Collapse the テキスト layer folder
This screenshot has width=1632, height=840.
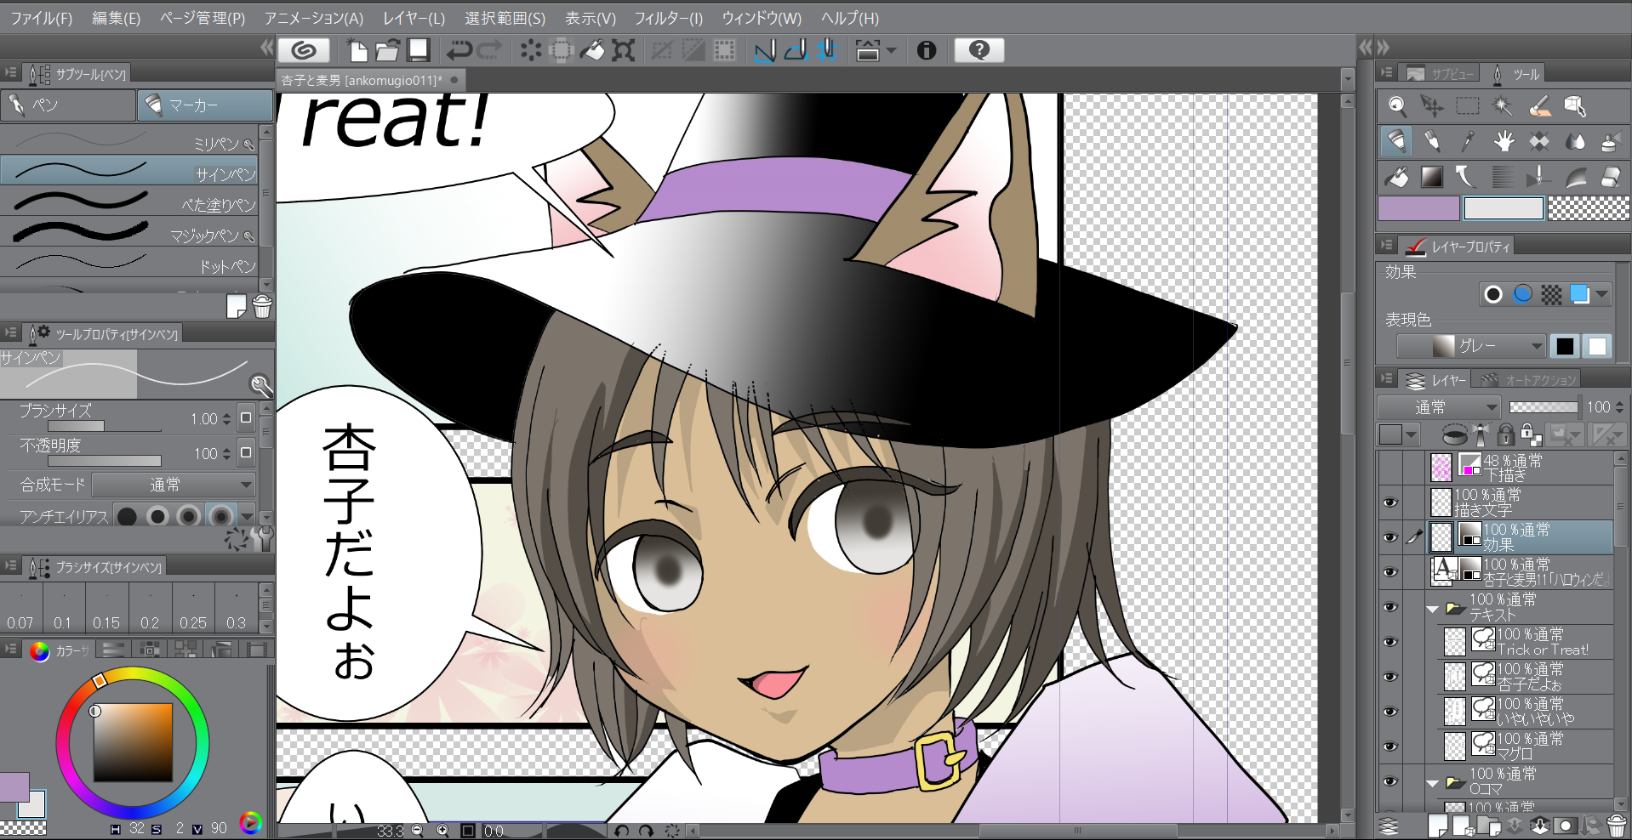(1432, 609)
